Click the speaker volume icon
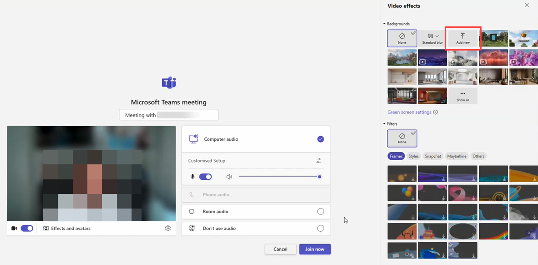This screenshot has width=538, height=265. pos(229,177)
